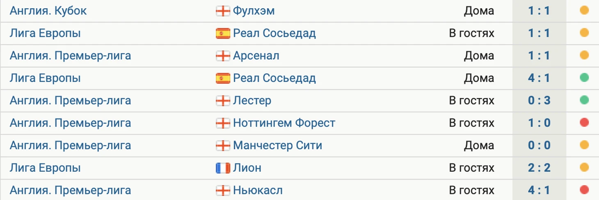Open the Лион team page
Screen dimensions: 599x200
point(247,168)
